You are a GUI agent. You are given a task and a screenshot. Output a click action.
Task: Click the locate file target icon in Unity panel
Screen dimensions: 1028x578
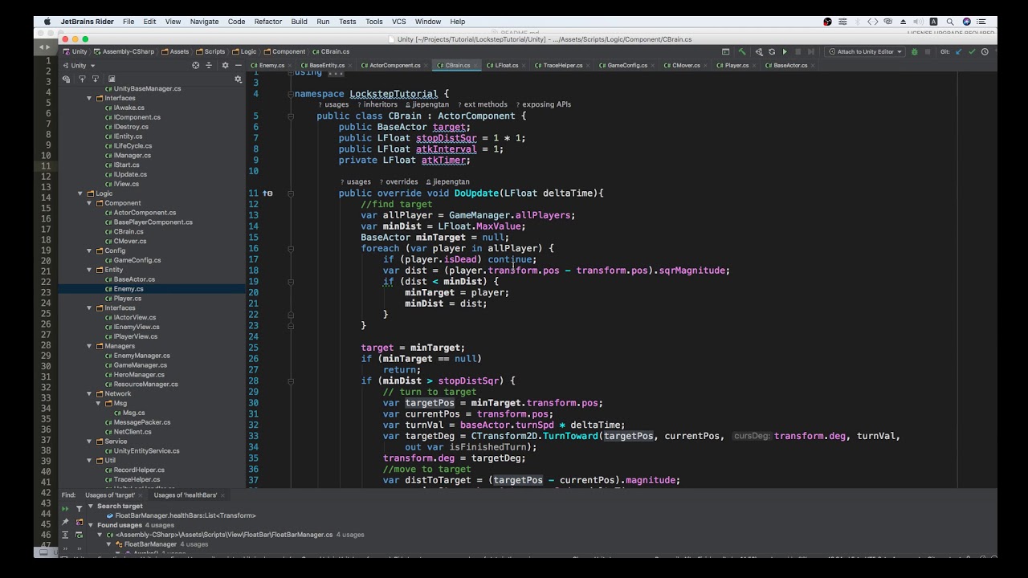pyautogui.click(x=195, y=65)
